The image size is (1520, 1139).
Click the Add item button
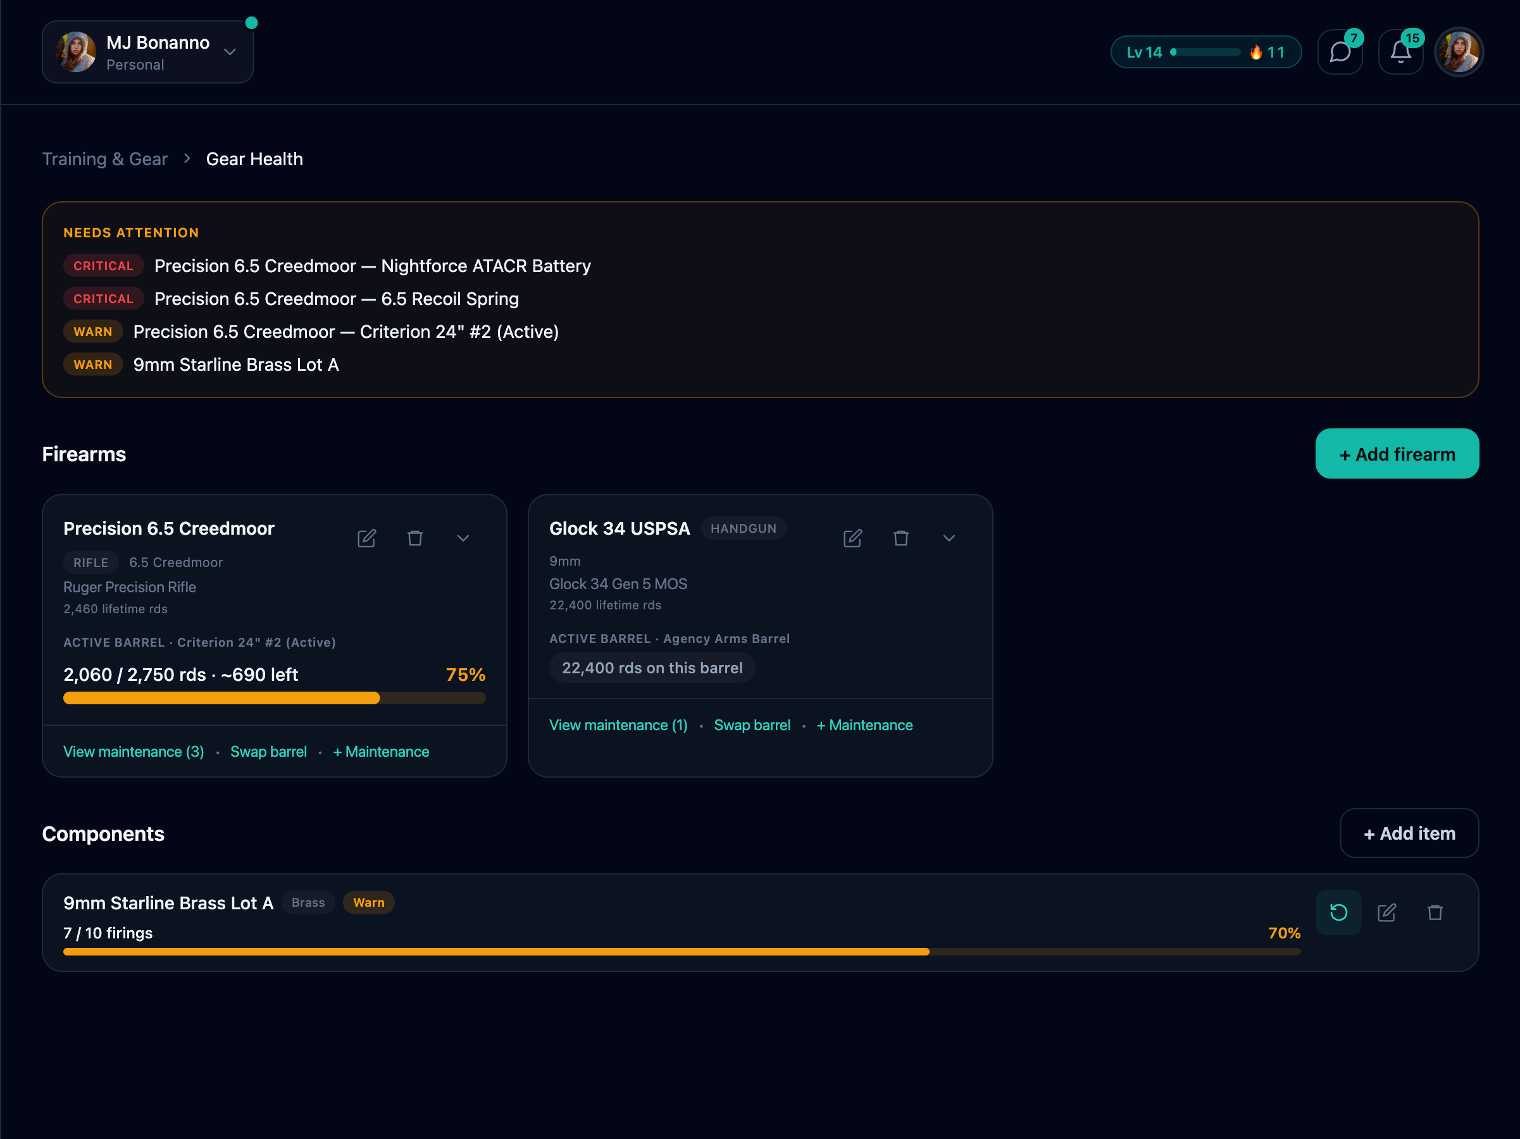pyautogui.click(x=1409, y=833)
